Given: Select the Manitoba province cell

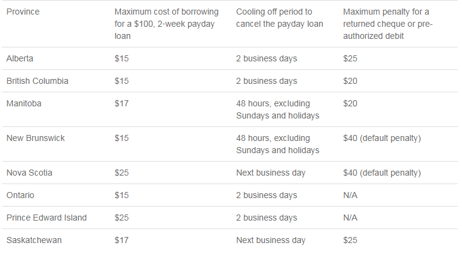Looking at the screenshot, I should [24, 103].
